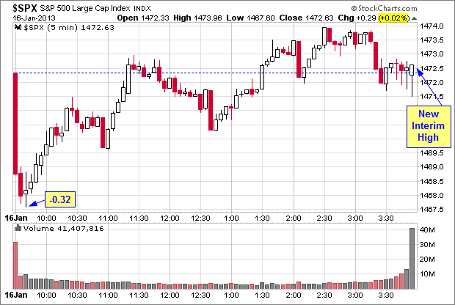Image resolution: width=455 pixels, height=305 pixels.
Task: Click the highlighted (+0.02%) percent change
Action: click(x=394, y=18)
